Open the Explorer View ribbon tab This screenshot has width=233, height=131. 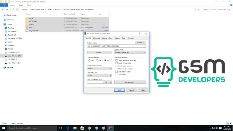tap(29, 5)
